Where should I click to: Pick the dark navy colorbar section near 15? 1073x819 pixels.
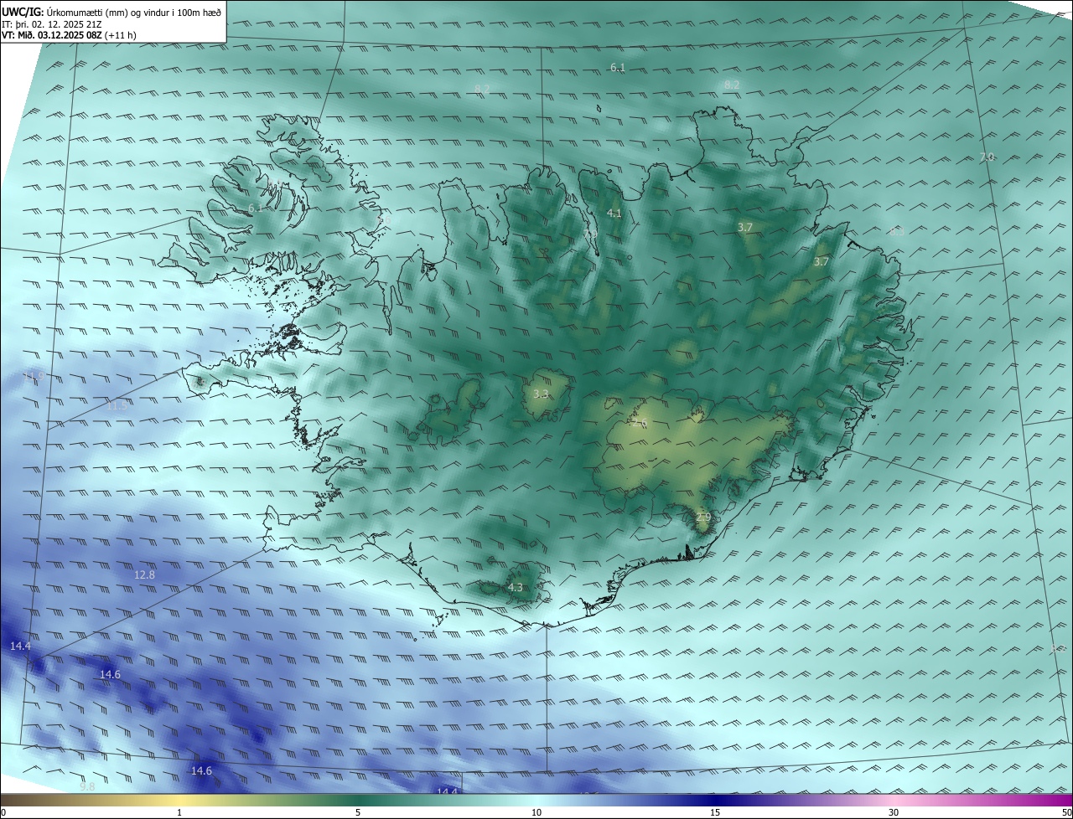pos(715,801)
